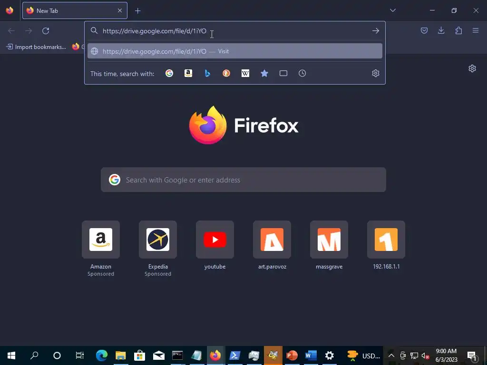Screen dimensions: 487x365
Task: Search open tabs using the tab icon
Action: coord(283,73)
